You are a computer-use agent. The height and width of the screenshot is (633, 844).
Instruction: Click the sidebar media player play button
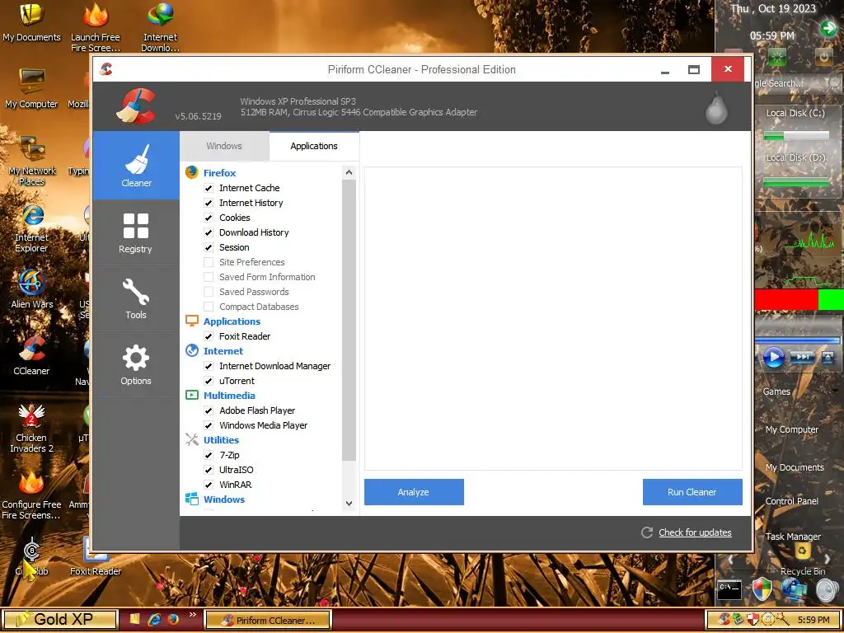coord(773,357)
